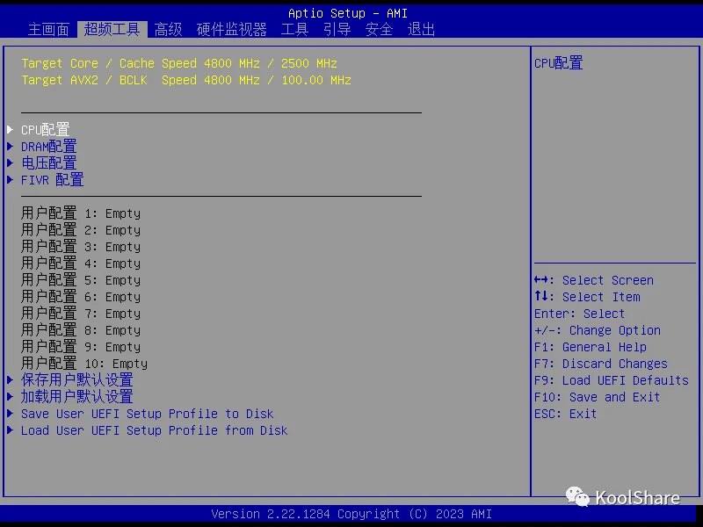This screenshot has height=527, width=703.
Task: Go to the 硬件监视器 tab
Action: 231,30
